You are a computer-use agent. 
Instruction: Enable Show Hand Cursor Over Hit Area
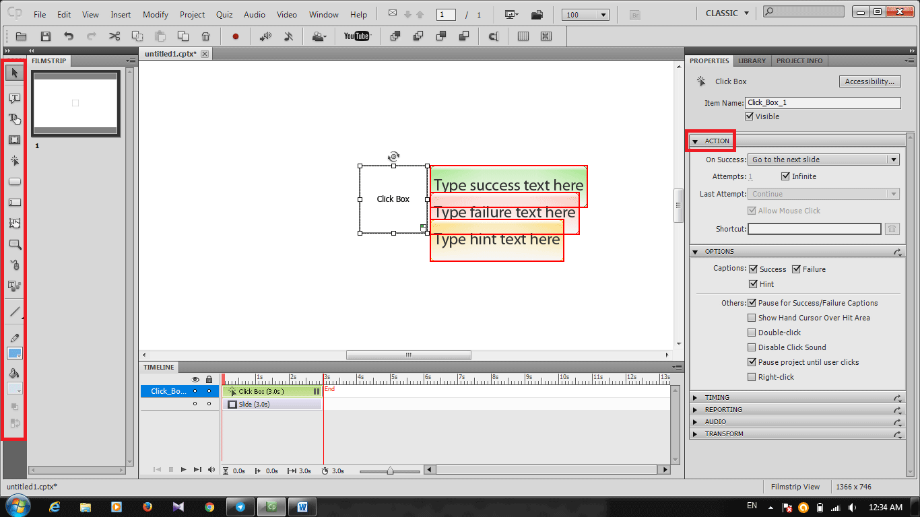[x=752, y=318]
